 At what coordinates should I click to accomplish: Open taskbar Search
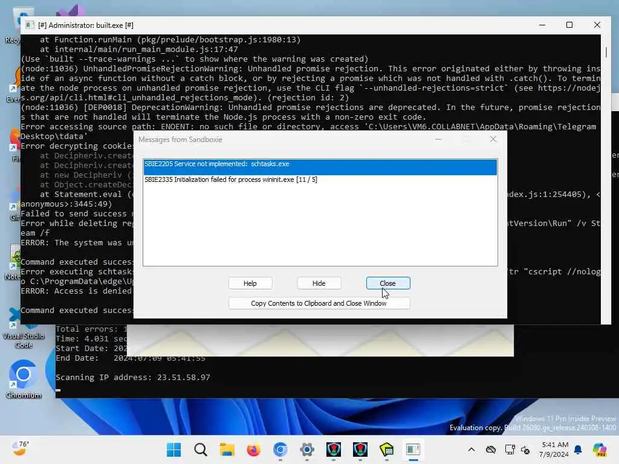(201, 449)
